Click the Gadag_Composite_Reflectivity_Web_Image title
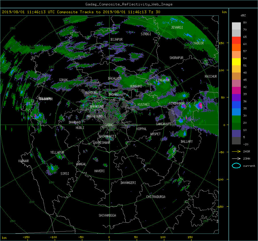The width and height of the screenshot is (258, 241). 129,4
